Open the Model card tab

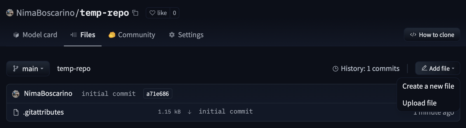(35, 35)
